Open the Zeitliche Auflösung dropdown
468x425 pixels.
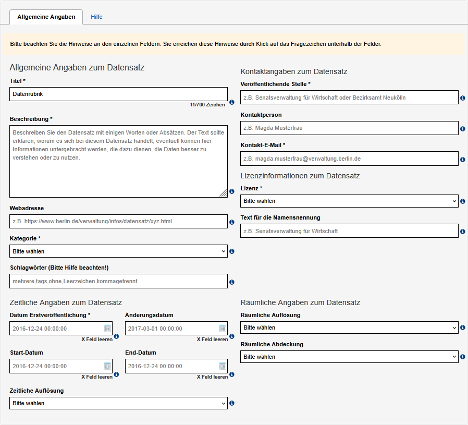pos(118,403)
